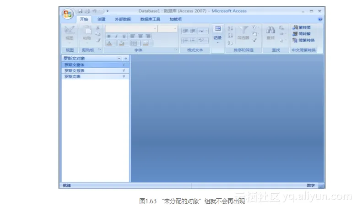The width and height of the screenshot is (357, 207).
Task: Toggle underline formatting
Action: coord(124,36)
